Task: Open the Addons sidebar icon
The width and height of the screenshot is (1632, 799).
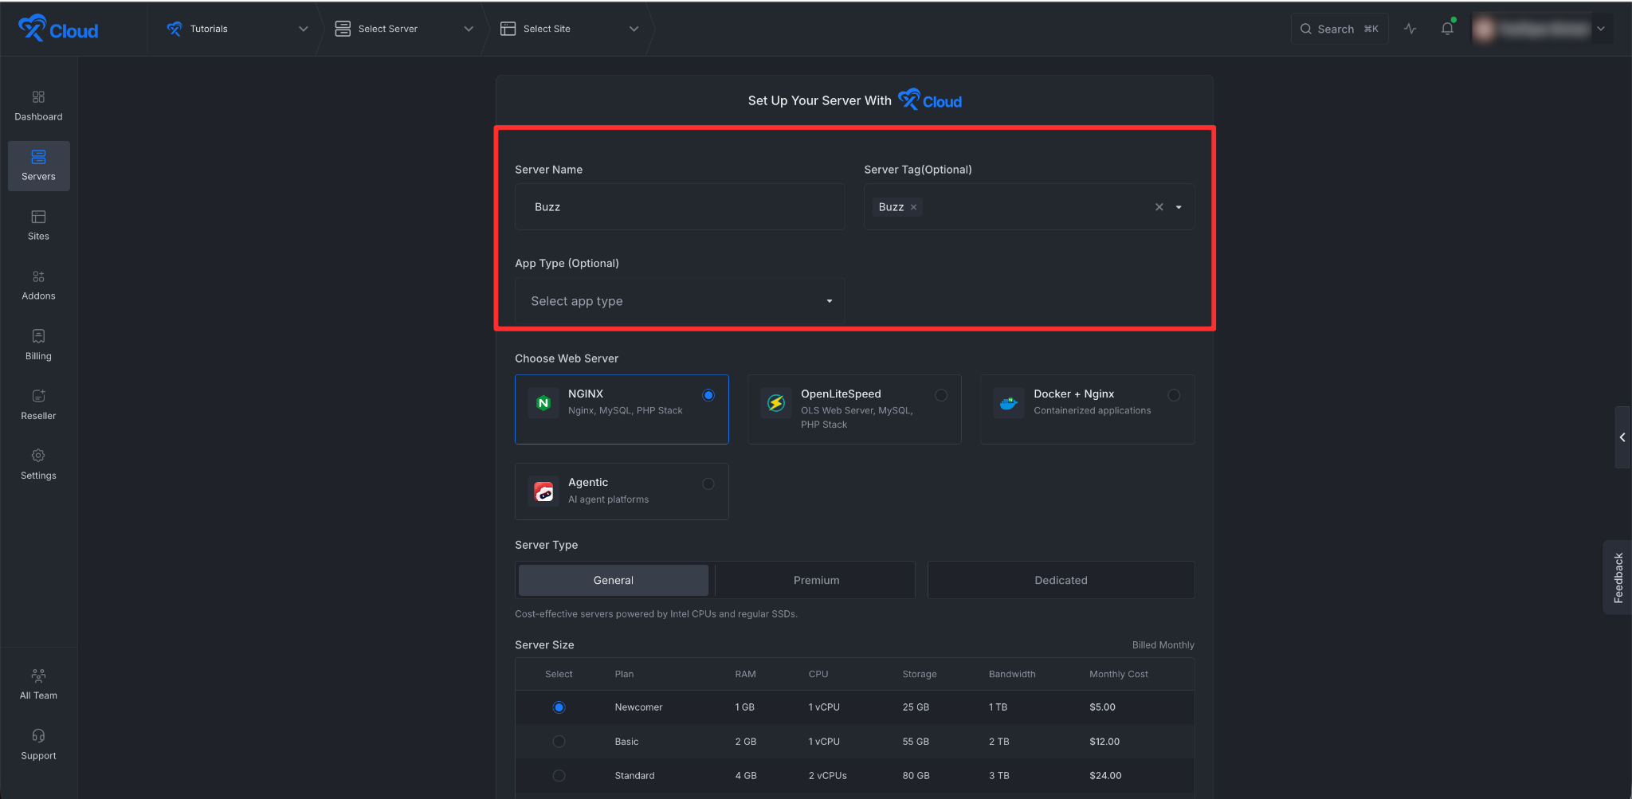Action: 38,276
